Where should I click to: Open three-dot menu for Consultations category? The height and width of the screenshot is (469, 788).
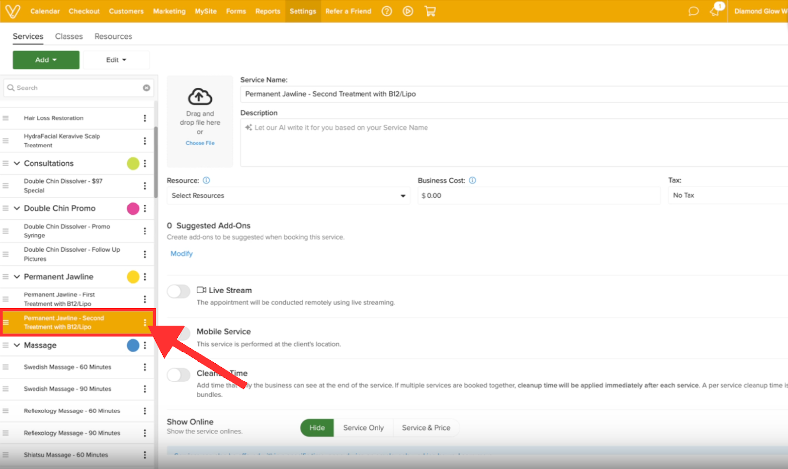point(145,163)
